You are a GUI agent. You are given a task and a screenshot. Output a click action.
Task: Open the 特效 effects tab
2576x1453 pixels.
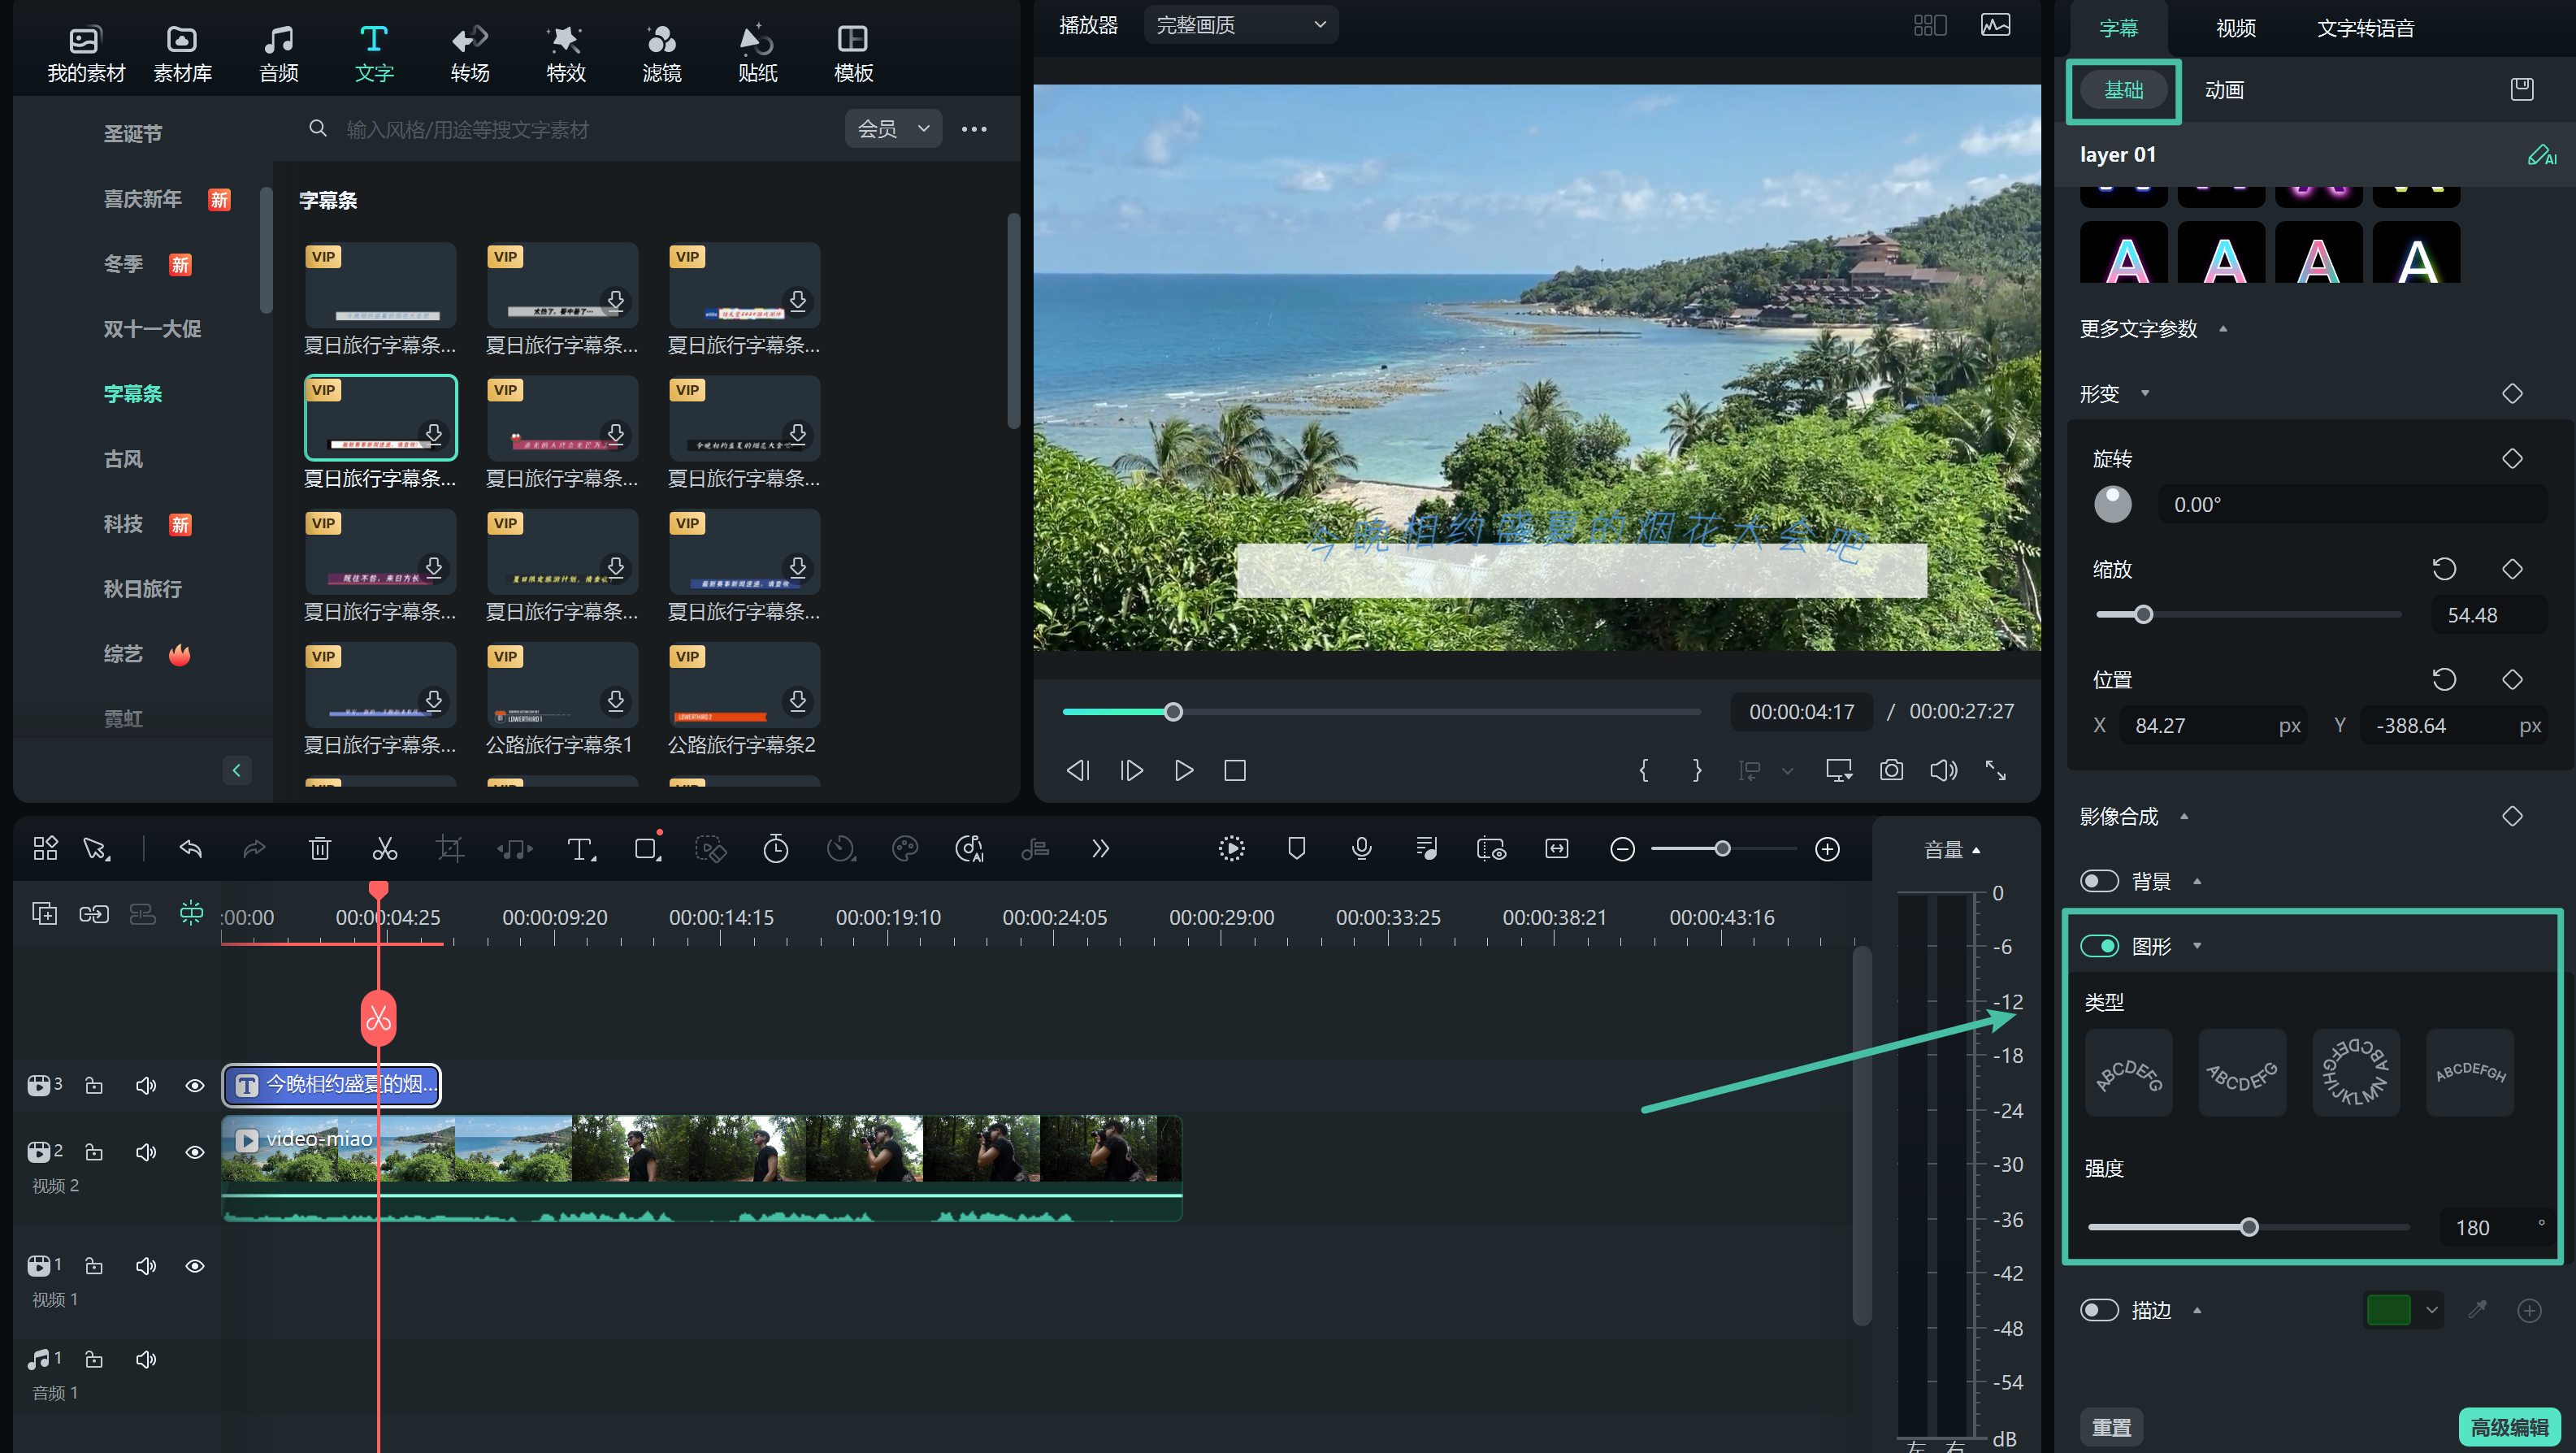pyautogui.click(x=565, y=53)
